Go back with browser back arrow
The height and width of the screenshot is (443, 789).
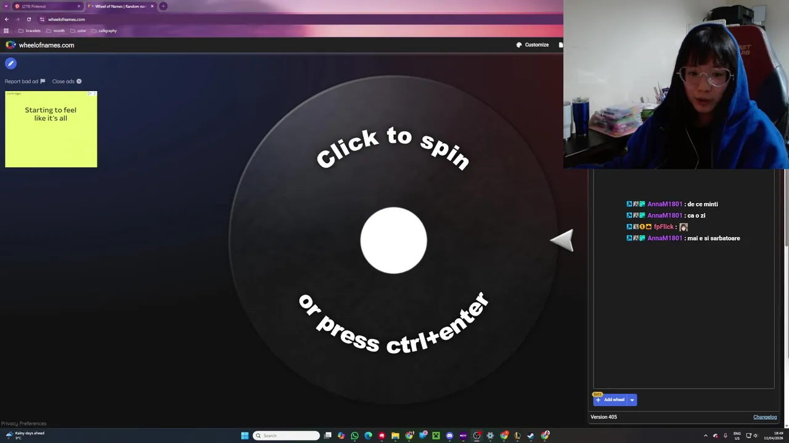coord(7,19)
